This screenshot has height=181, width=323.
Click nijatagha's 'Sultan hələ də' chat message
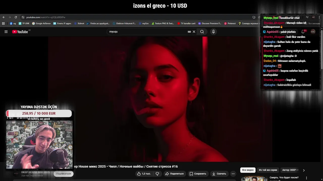287,44
